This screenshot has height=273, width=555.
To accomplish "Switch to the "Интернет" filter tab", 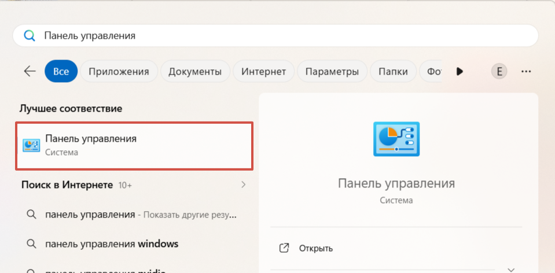I will click(x=264, y=72).
